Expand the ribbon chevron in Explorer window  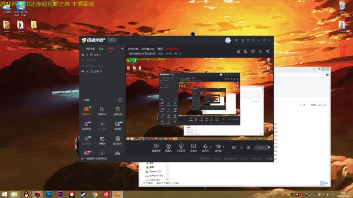pos(323,75)
